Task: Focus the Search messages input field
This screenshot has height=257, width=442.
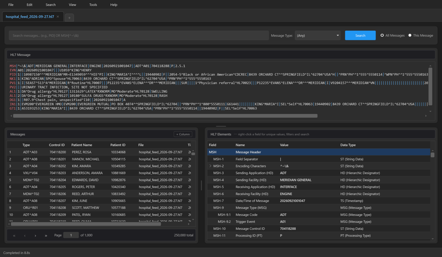Action: (139, 35)
